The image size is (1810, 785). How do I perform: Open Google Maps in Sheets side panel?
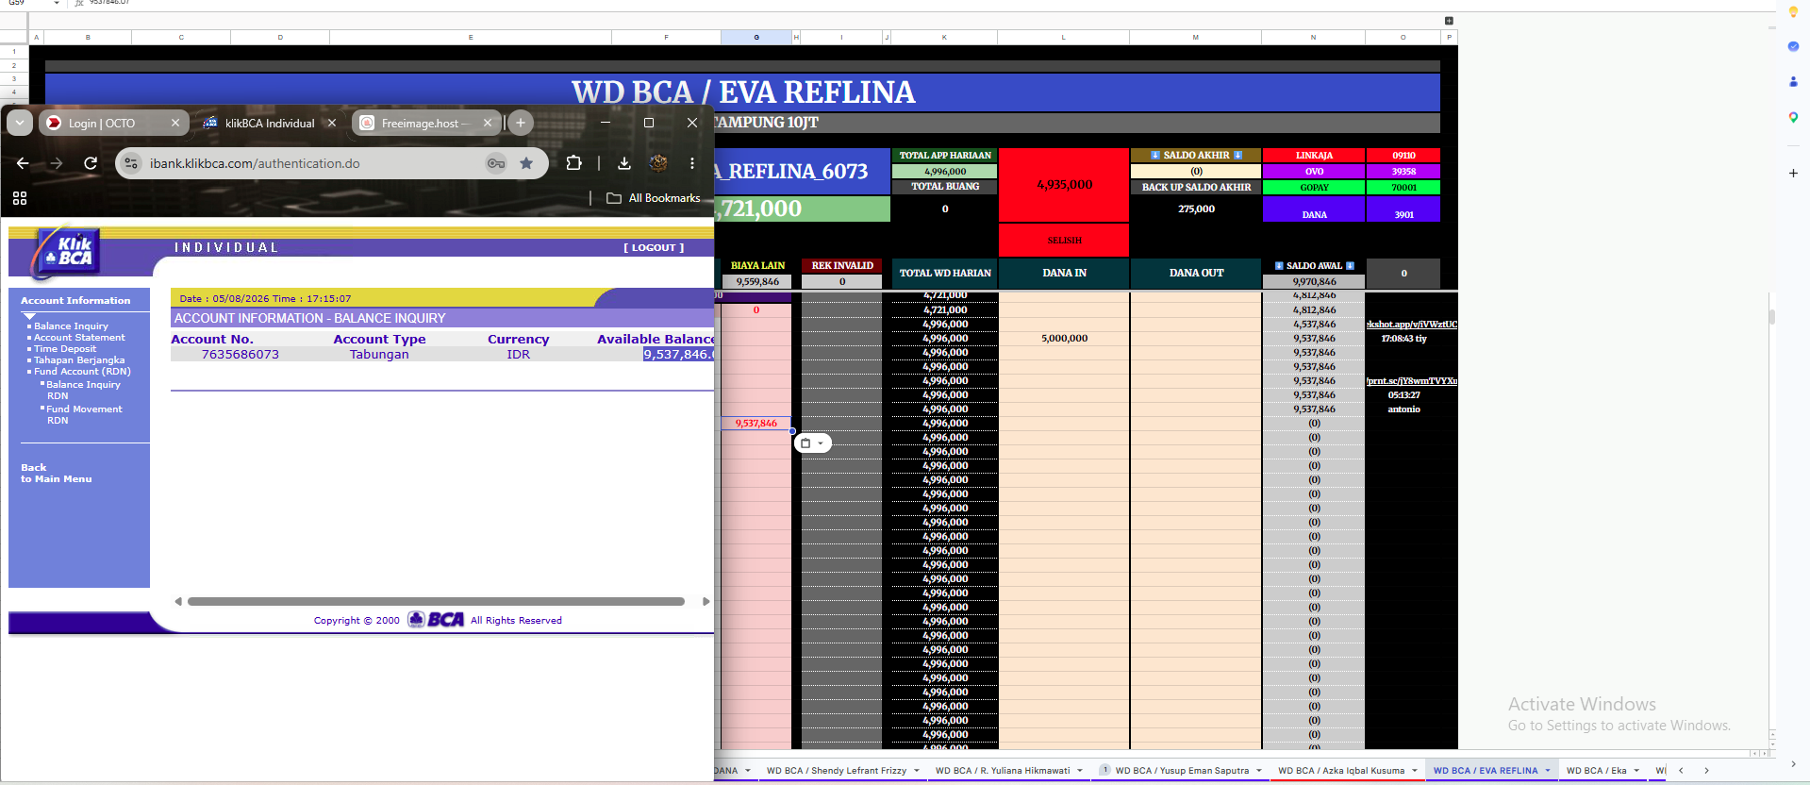[1793, 117]
